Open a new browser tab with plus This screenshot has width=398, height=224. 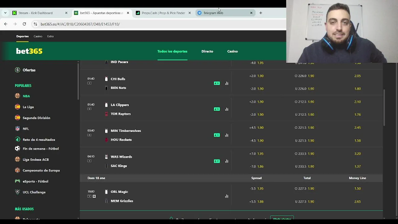coord(261,13)
